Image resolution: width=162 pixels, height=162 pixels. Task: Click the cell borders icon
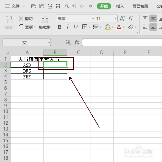(85, 27)
